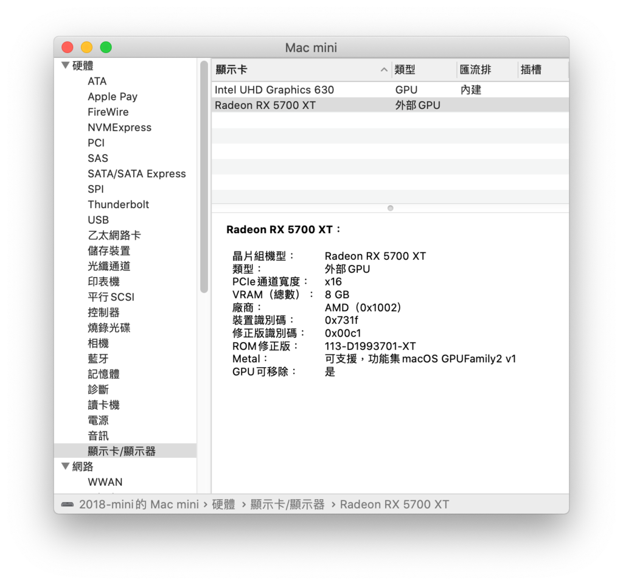Select the Intel UHD Graphics 630 row
Image resolution: width=623 pixels, height=585 pixels.
tap(390, 90)
